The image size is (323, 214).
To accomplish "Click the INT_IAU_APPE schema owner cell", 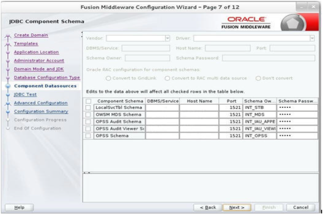I will coord(260,122).
